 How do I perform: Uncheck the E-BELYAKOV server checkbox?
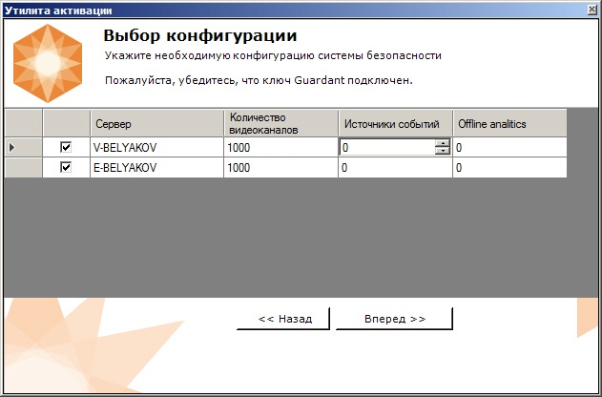pos(66,167)
